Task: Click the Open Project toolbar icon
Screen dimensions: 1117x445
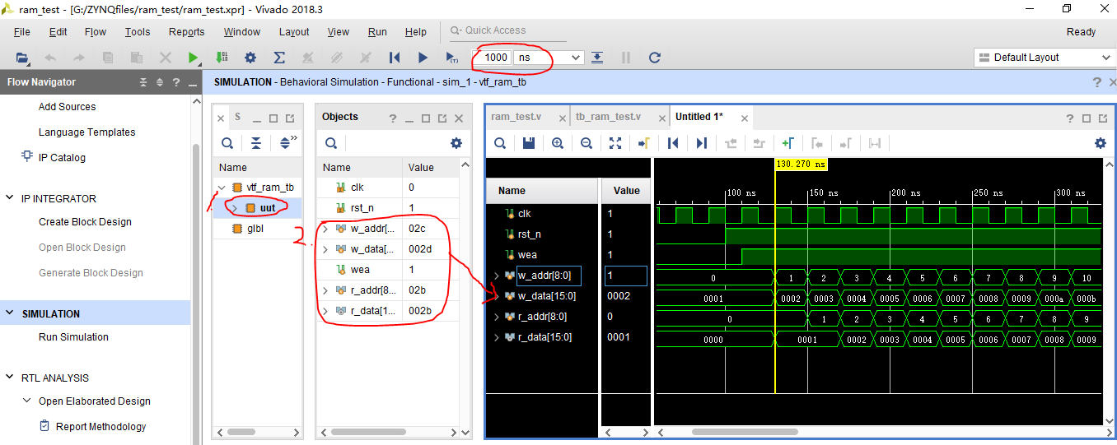Action: pyautogui.click(x=22, y=58)
